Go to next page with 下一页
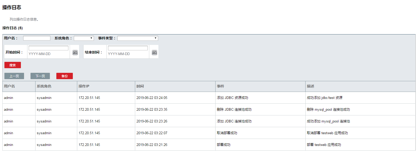The width and height of the screenshot is (417, 153). [40, 76]
